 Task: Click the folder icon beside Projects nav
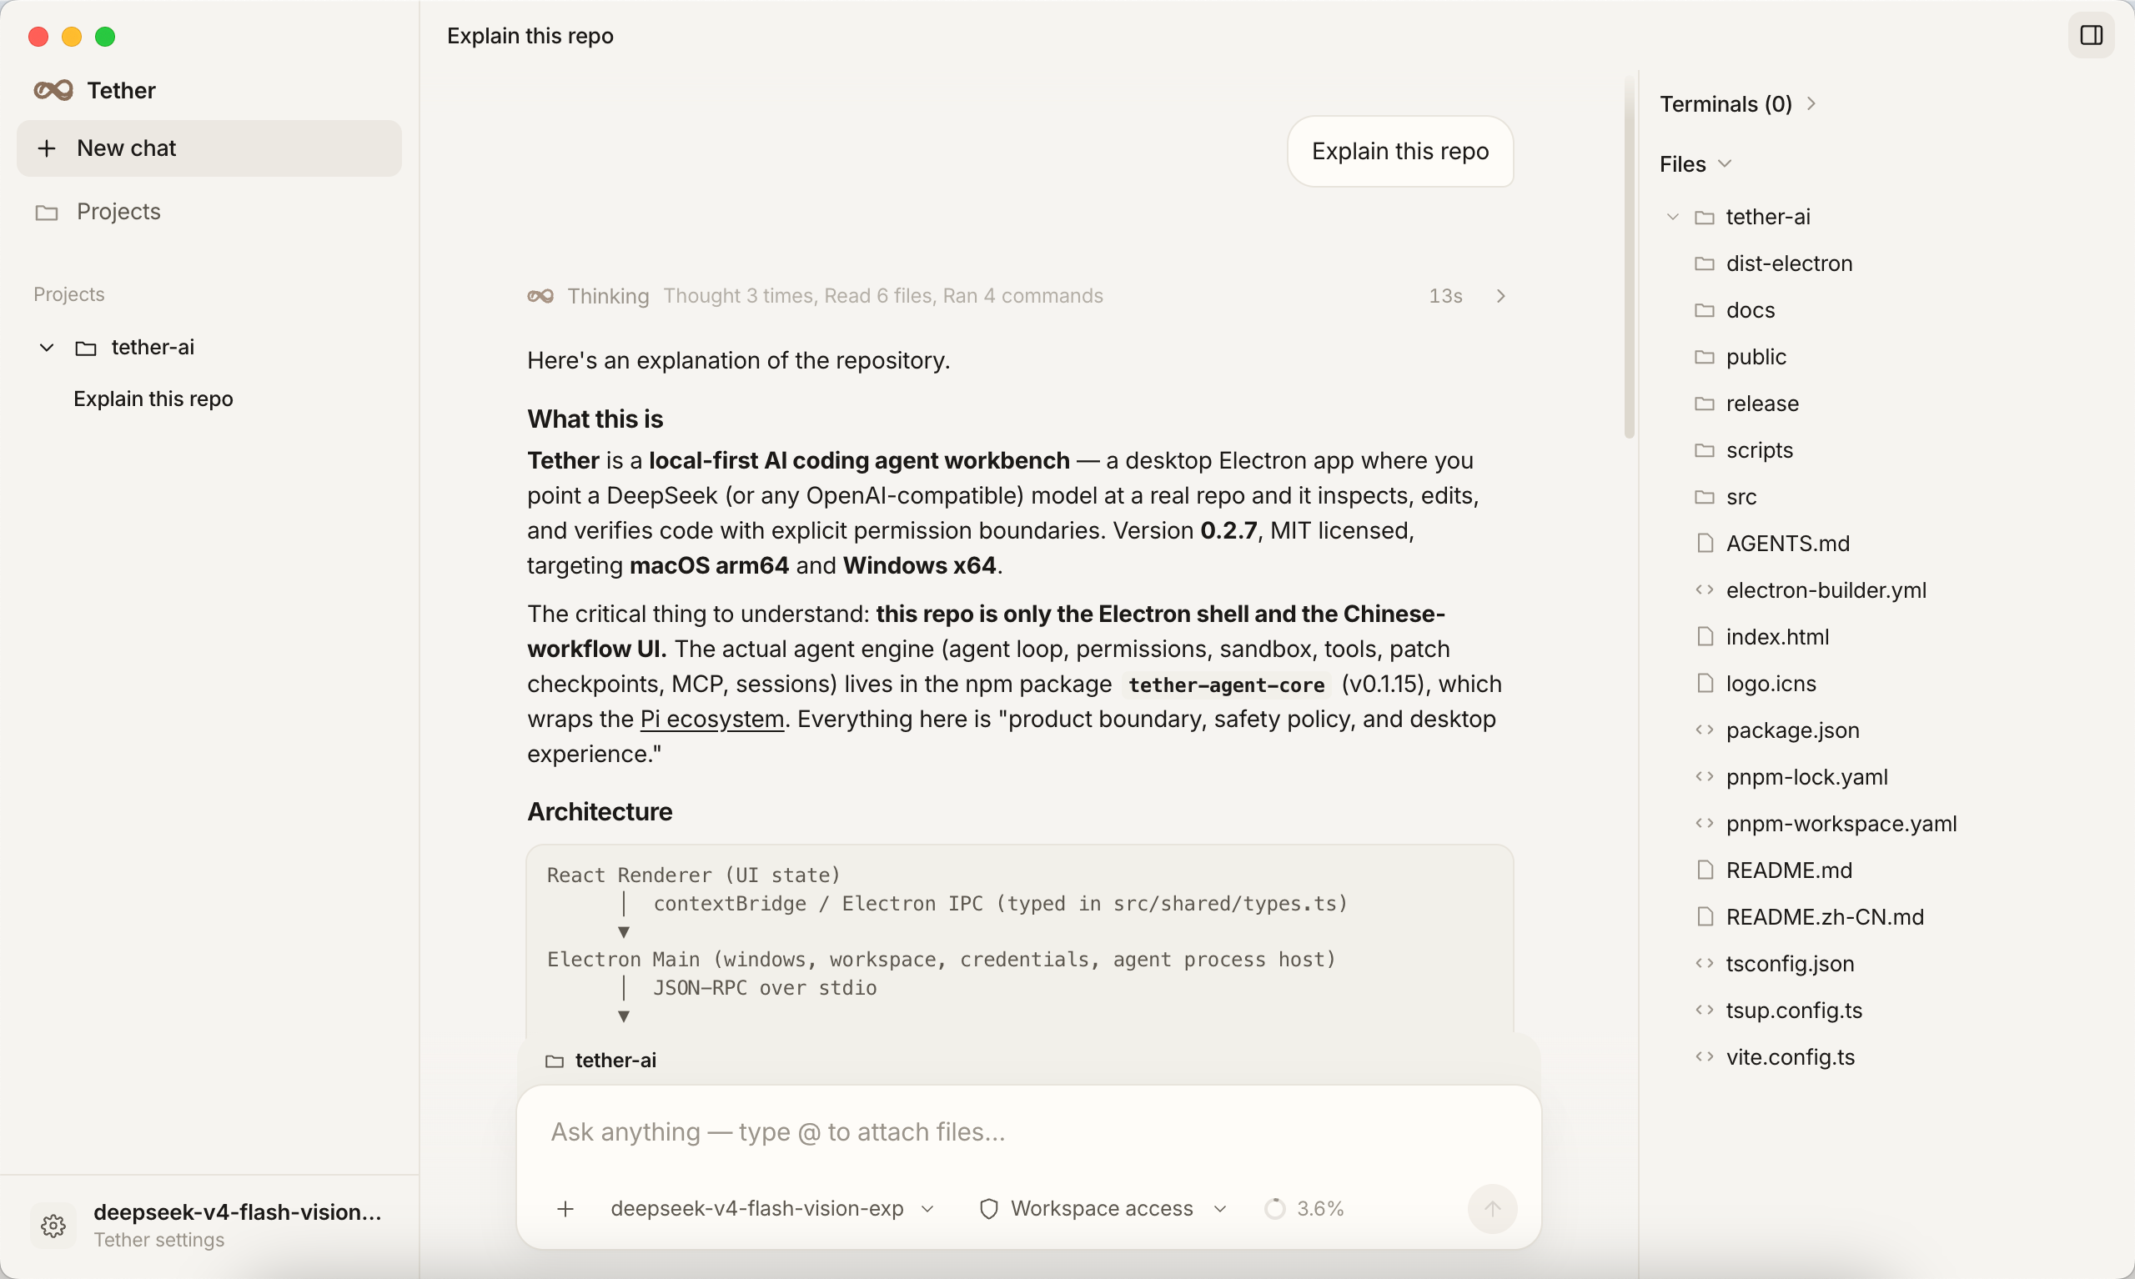pyautogui.click(x=47, y=212)
